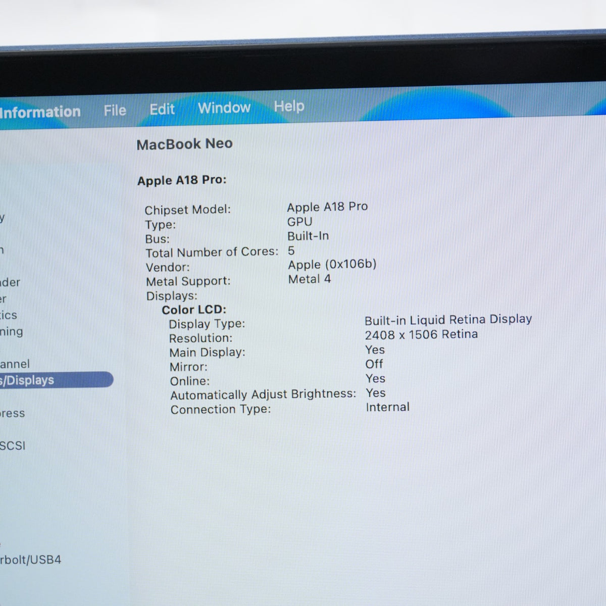This screenshot has width=606, height=606.
Task: Click the 'Connection Type:' label
Action: [x=221, y=410]
